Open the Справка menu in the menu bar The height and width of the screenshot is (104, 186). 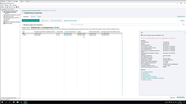click(15, 5)
